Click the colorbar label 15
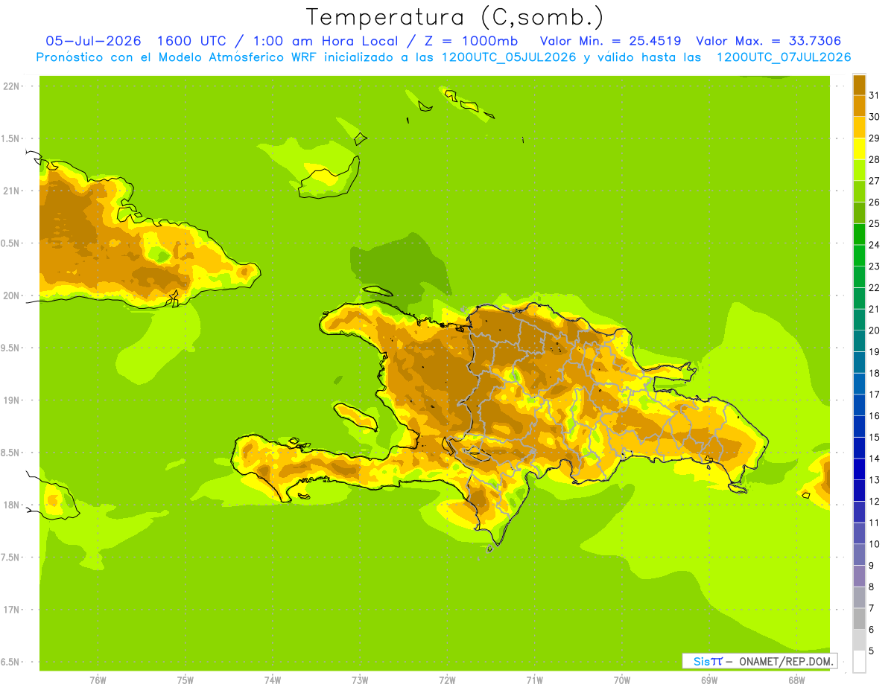894x690 pixels. coord(874,437)
